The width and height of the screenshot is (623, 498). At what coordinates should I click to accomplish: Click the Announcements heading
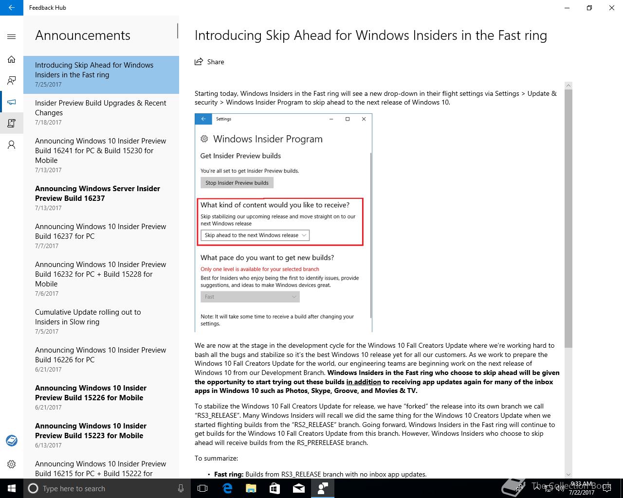point(83,35)
